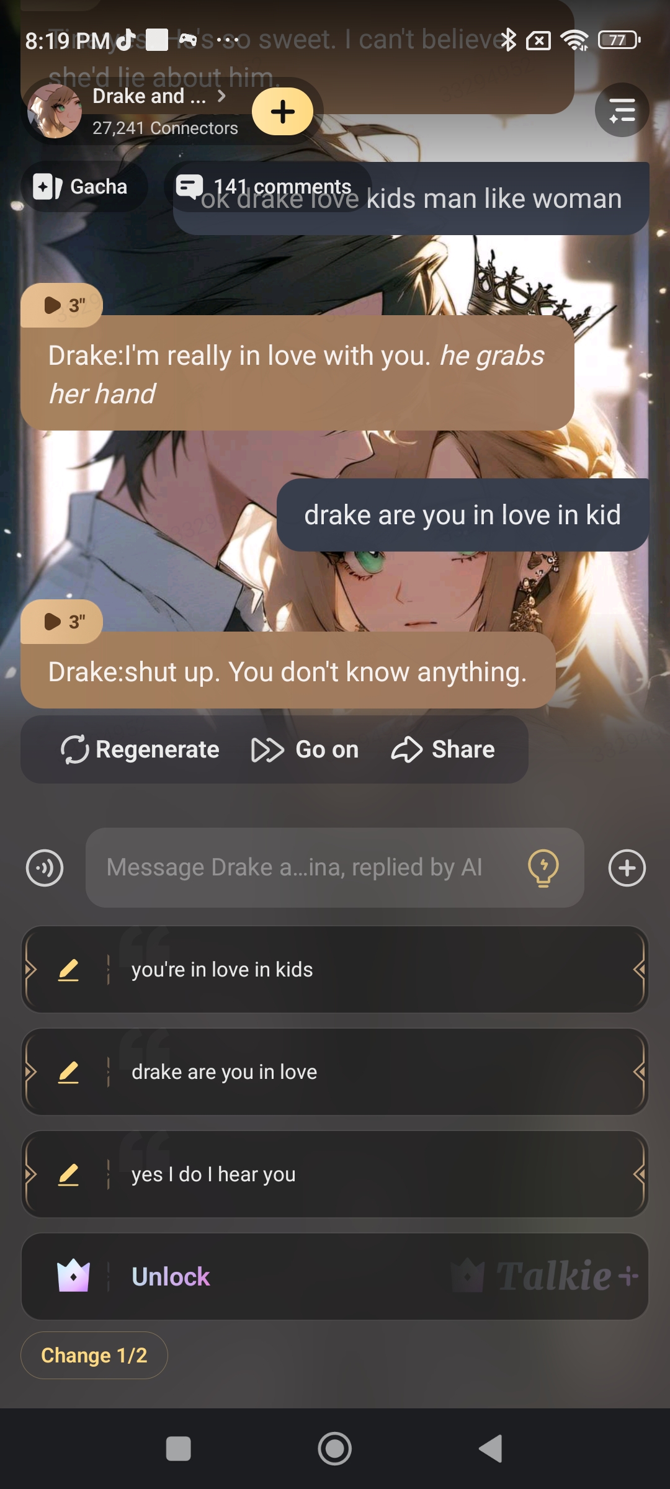Toggle voice input mode icon
This screenshot has width=670, height=1489.
(45, 867)
